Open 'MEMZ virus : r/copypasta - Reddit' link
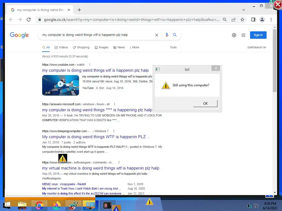The height and width of the screenshot is (211, 282). click(64, 184)
